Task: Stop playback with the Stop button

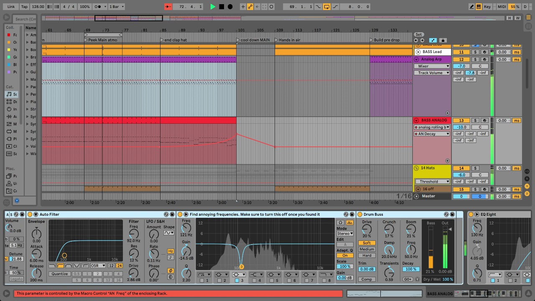Action: 222,7
